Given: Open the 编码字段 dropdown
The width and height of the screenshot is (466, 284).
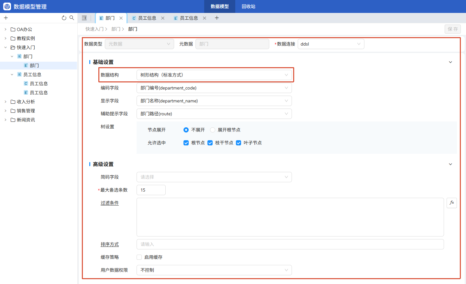Looking at the screenshot, I should [x=214, y=88].
